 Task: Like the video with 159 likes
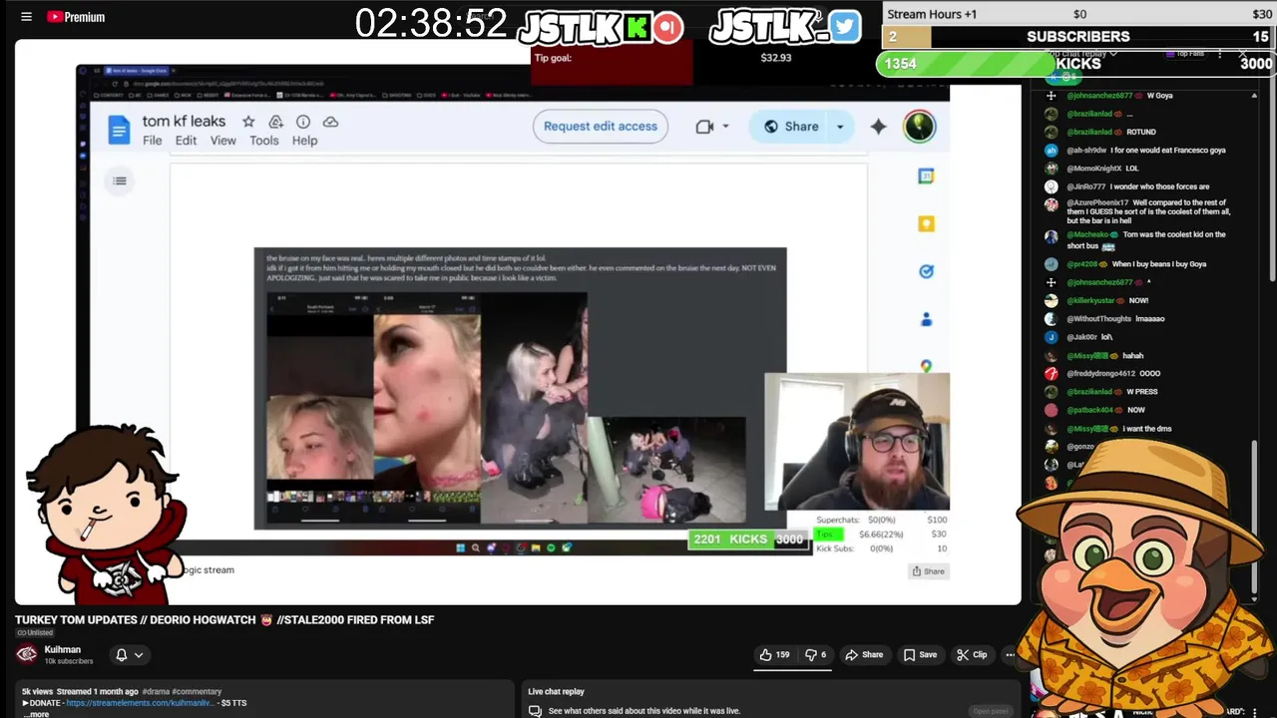[774, 655]
